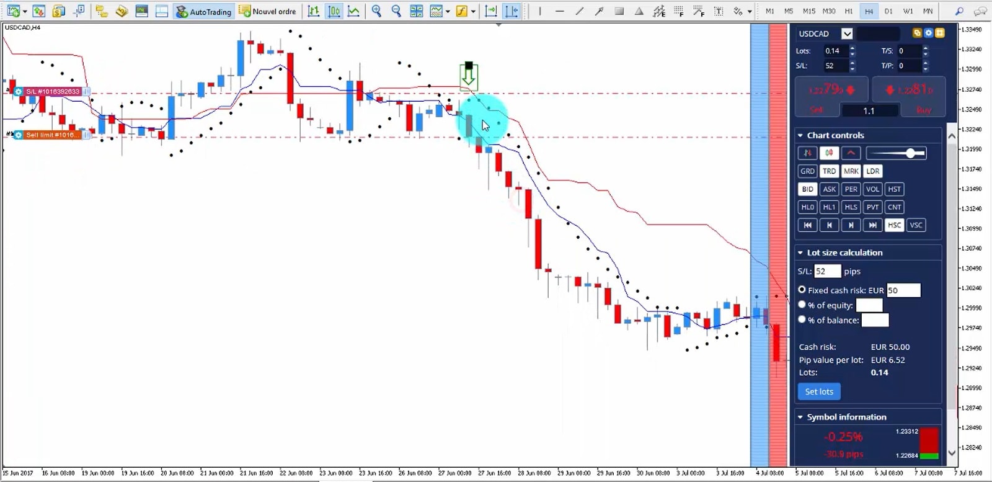Select the Fibonacci retracement tool
Image resolution: width=992 pixels, height=482 pixels.
click(679, 11)
